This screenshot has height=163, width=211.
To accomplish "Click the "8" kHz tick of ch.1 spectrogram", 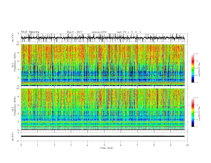I will (x=19, y=53).
